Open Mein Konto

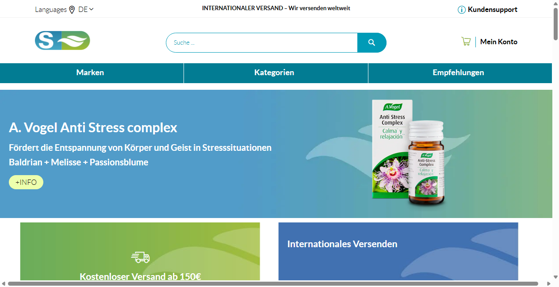[499, 42]
